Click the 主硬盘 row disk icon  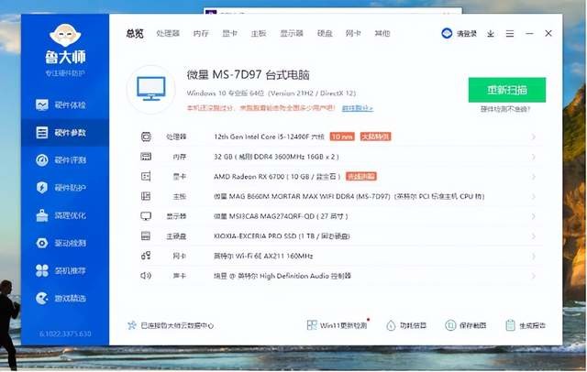click(146, 235)
